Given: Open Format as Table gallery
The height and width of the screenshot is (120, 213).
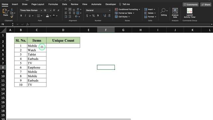Looking at the screenshot, I should (124, 13).
